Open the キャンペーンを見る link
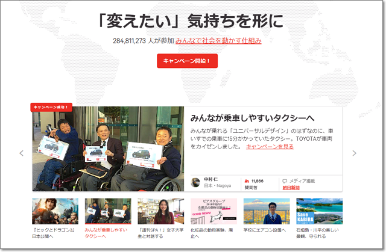 pyautogui.click(x=270, y=146)
